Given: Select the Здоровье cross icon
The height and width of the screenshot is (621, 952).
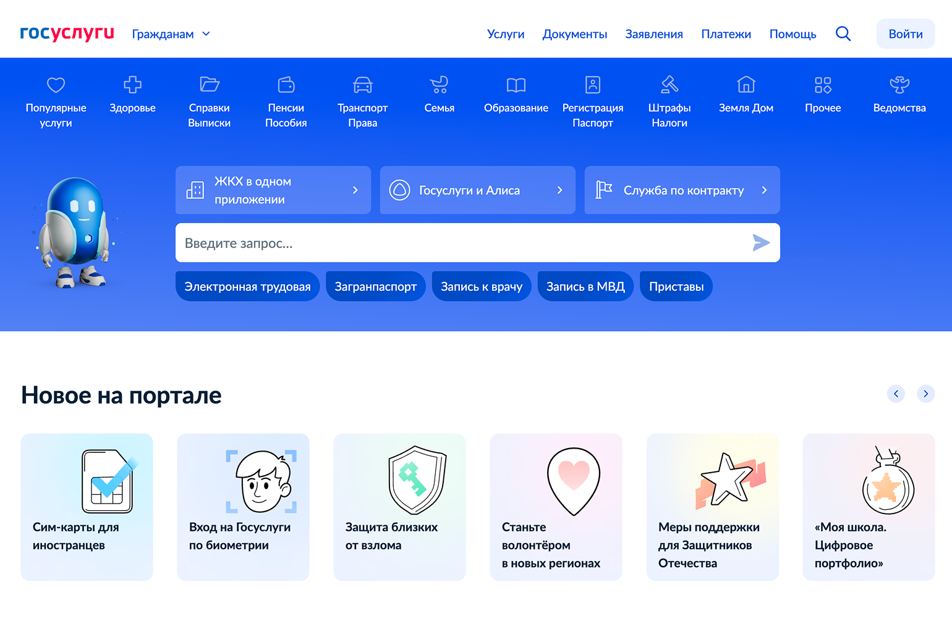Looking at the screenshot, I should click(x=133, y=85).
